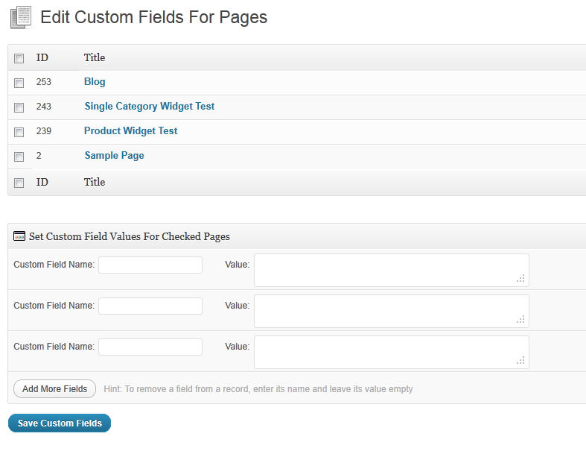
Task: Open Single Category Widget Test link
Action: click(x=150, y=107)
